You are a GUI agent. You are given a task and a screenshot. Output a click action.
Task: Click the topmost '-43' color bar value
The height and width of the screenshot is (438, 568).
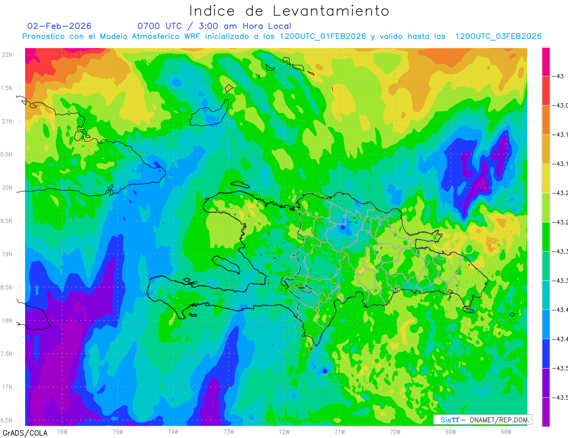[x=558, y=76]
